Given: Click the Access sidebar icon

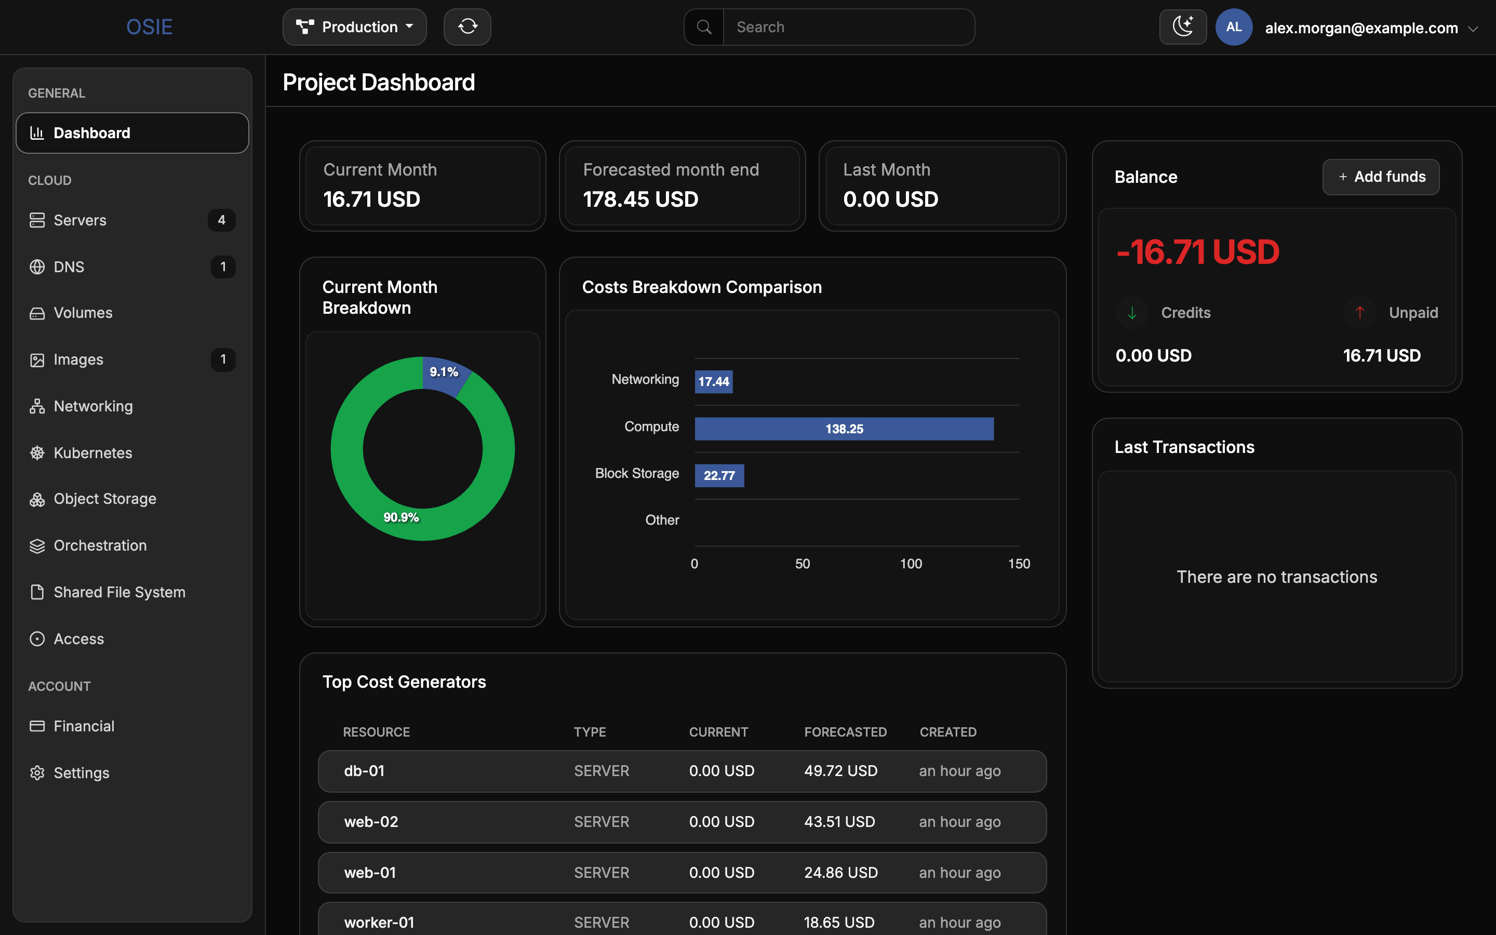Looking at the screenshot, I should coord(37,639).
